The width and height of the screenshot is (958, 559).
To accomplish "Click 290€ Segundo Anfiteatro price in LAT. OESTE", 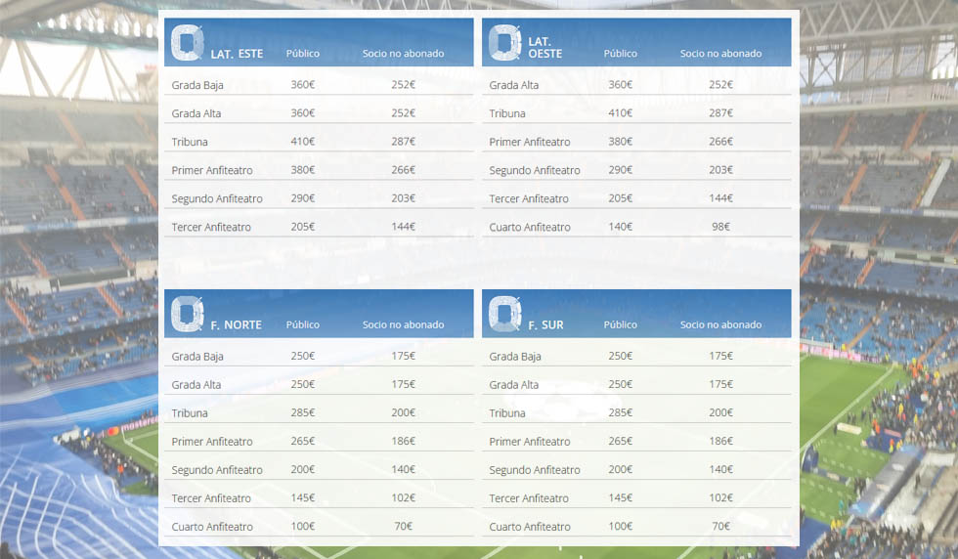I will pos(620,170).
